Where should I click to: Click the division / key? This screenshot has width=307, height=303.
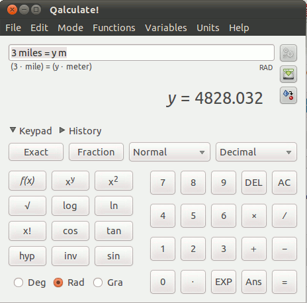point(285,216)
